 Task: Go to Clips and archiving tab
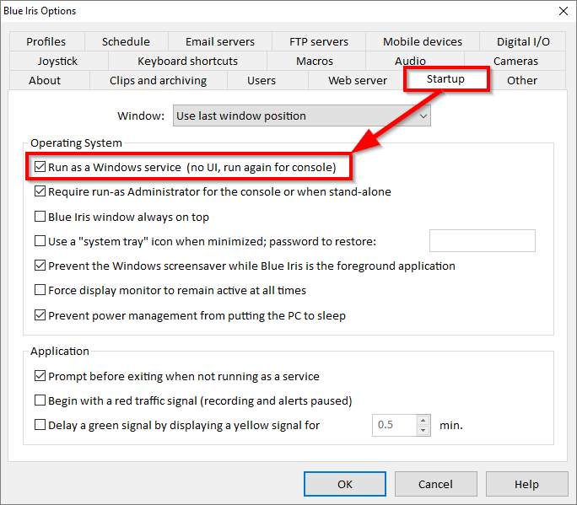tap(158, 81)
